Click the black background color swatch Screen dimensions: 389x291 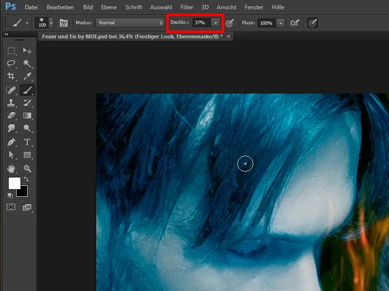24,193
